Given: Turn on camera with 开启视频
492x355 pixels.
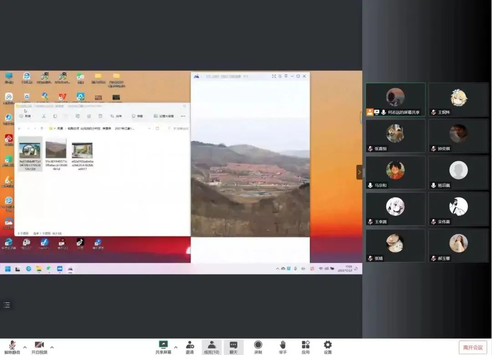Looking at the screenshot, I should [39, 346].
